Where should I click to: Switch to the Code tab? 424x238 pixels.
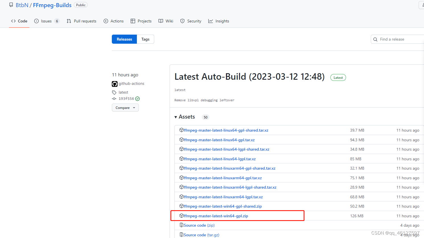pyautogui.click(x=19, y=21)
